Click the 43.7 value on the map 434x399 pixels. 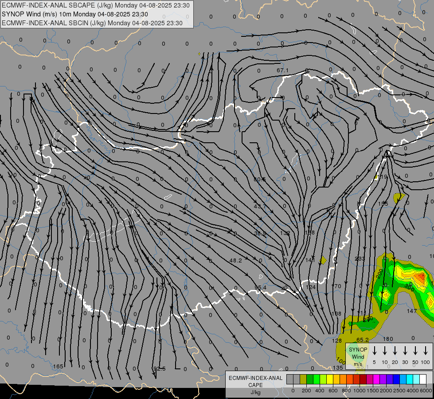pos(260,206)
